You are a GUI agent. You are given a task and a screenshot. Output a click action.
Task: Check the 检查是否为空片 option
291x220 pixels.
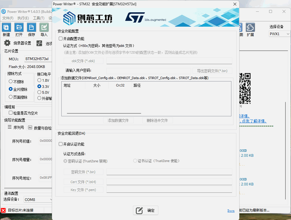[11, 113]
